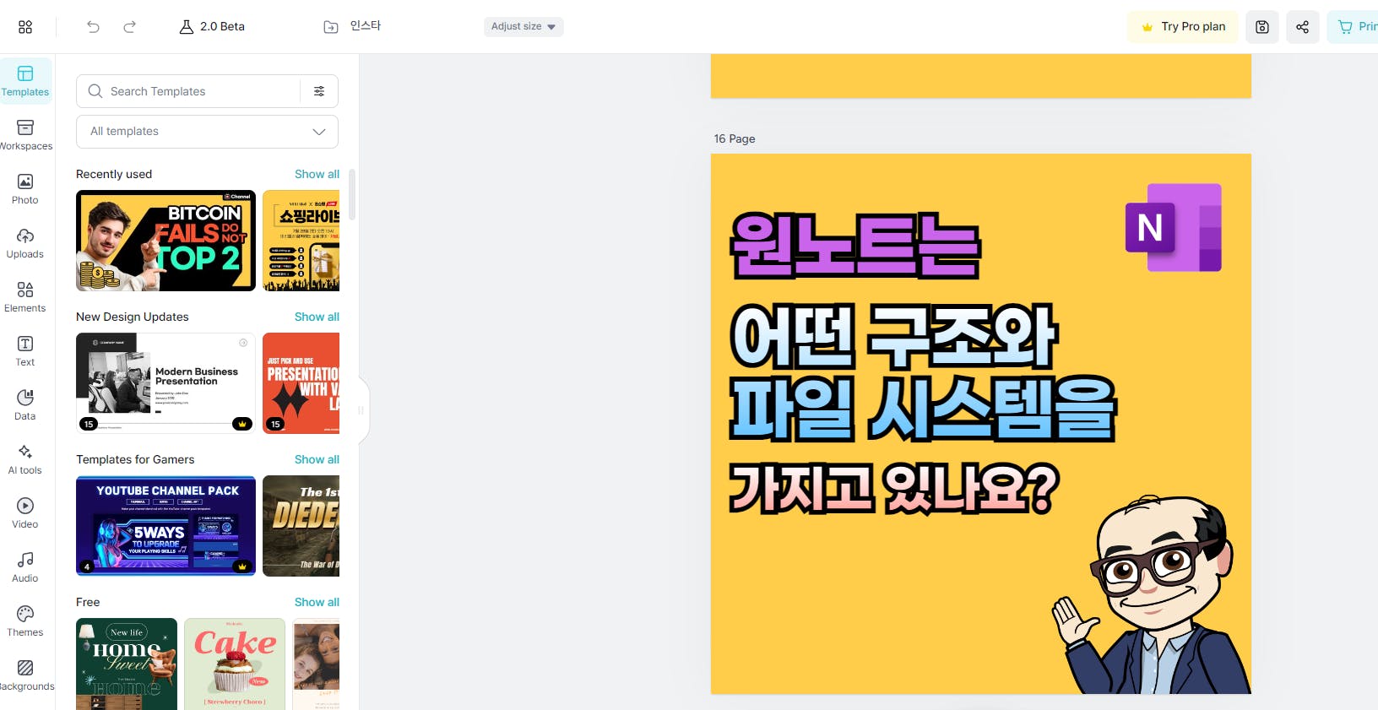Select the 어떤 구조와 text line
This screenshot has width=1378, height=710.
[893, 337]
